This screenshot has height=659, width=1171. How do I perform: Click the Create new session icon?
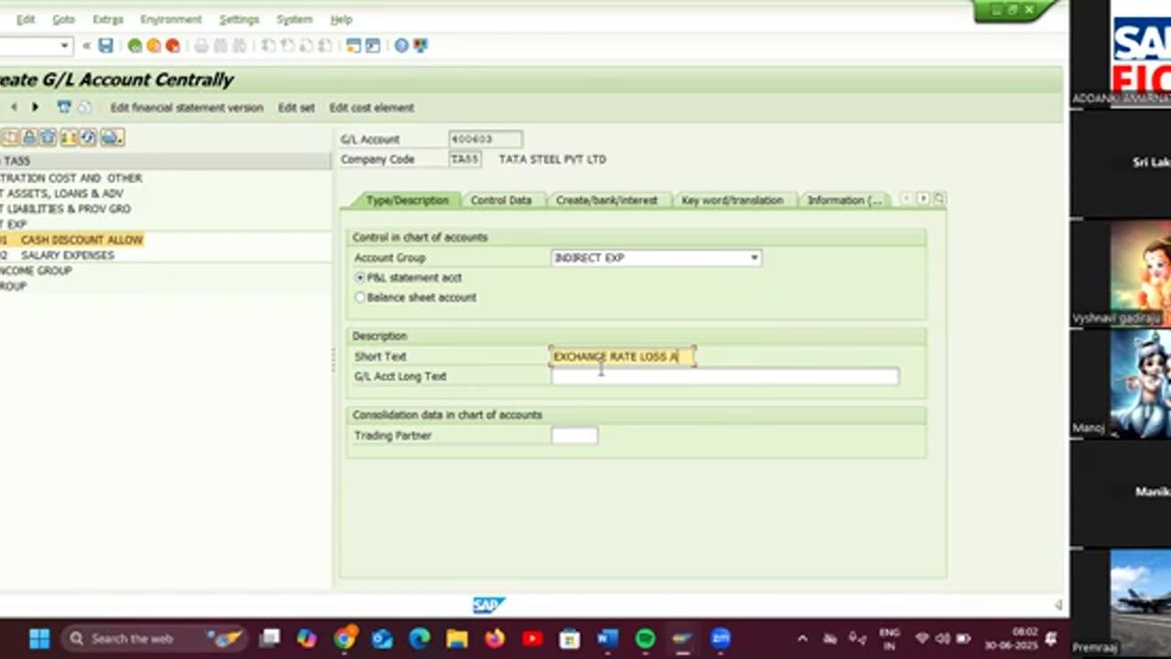[353, 45]
